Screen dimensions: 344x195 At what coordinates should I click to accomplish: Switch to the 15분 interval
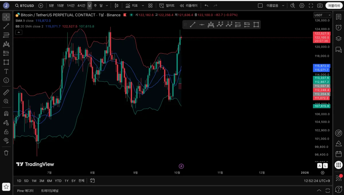[x=60, y=6]
